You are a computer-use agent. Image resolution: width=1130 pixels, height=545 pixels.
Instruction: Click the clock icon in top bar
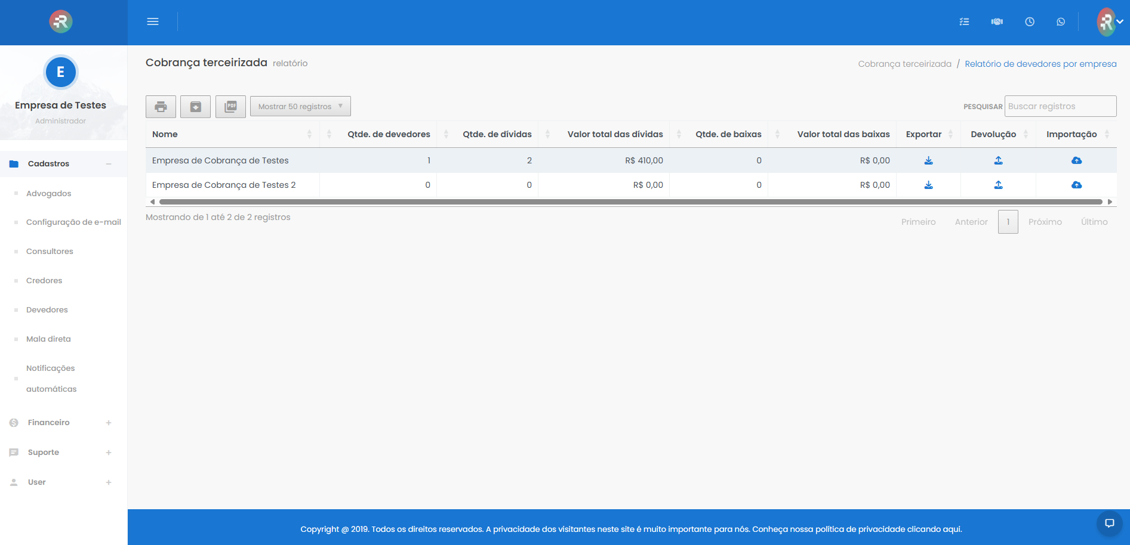tap(1029, 22)
